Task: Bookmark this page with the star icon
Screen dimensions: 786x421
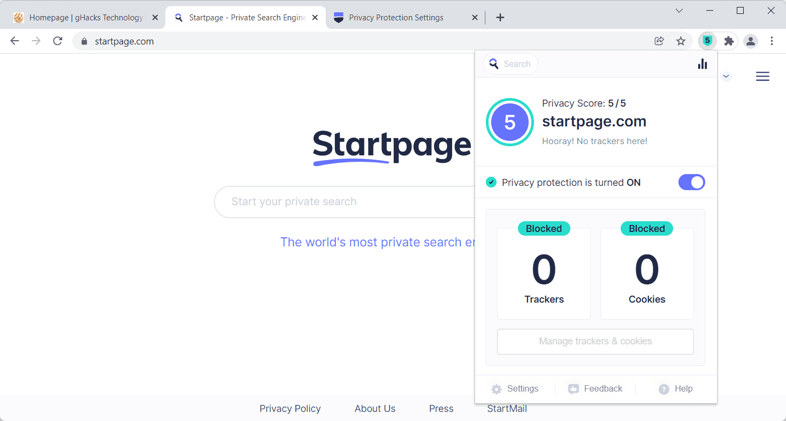Action: coord(681,41)
